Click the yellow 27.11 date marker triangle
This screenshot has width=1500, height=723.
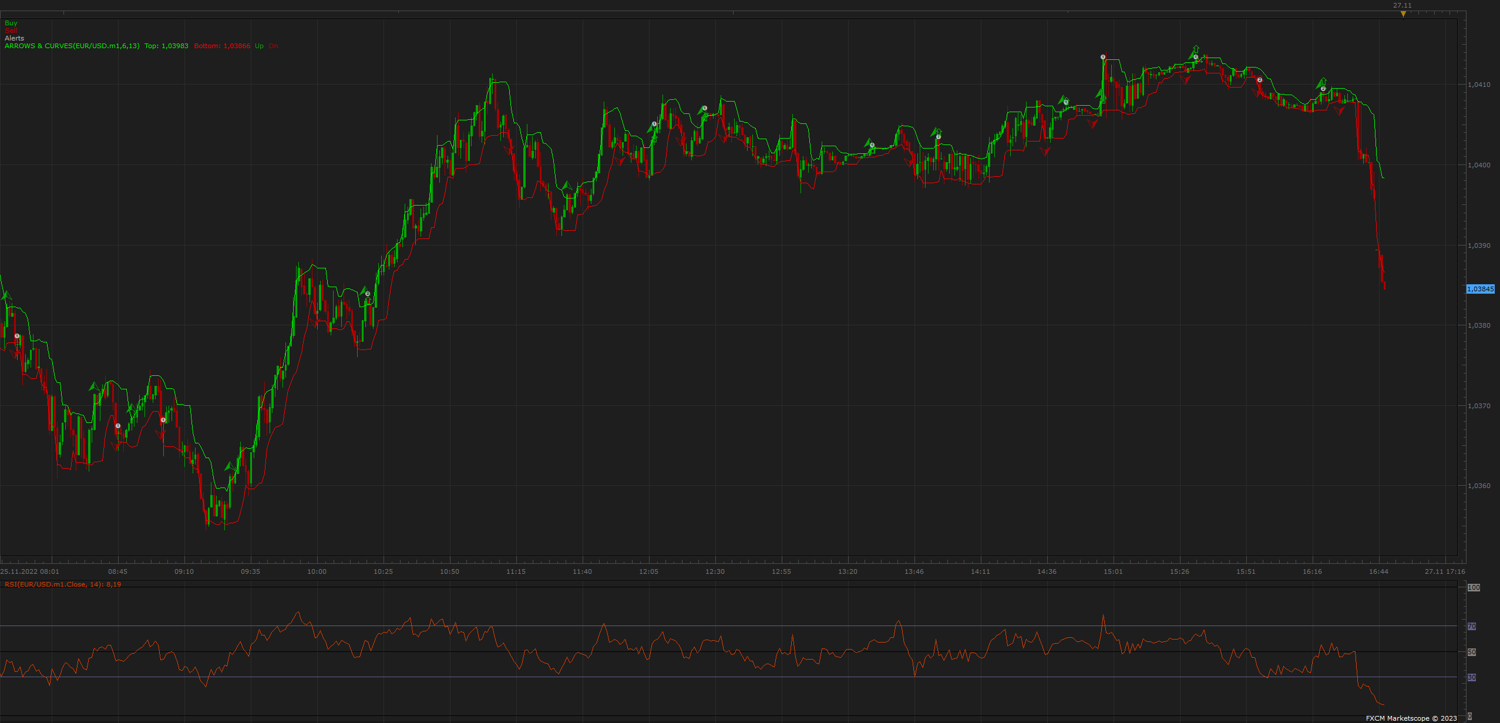(x=1403, y=14)
